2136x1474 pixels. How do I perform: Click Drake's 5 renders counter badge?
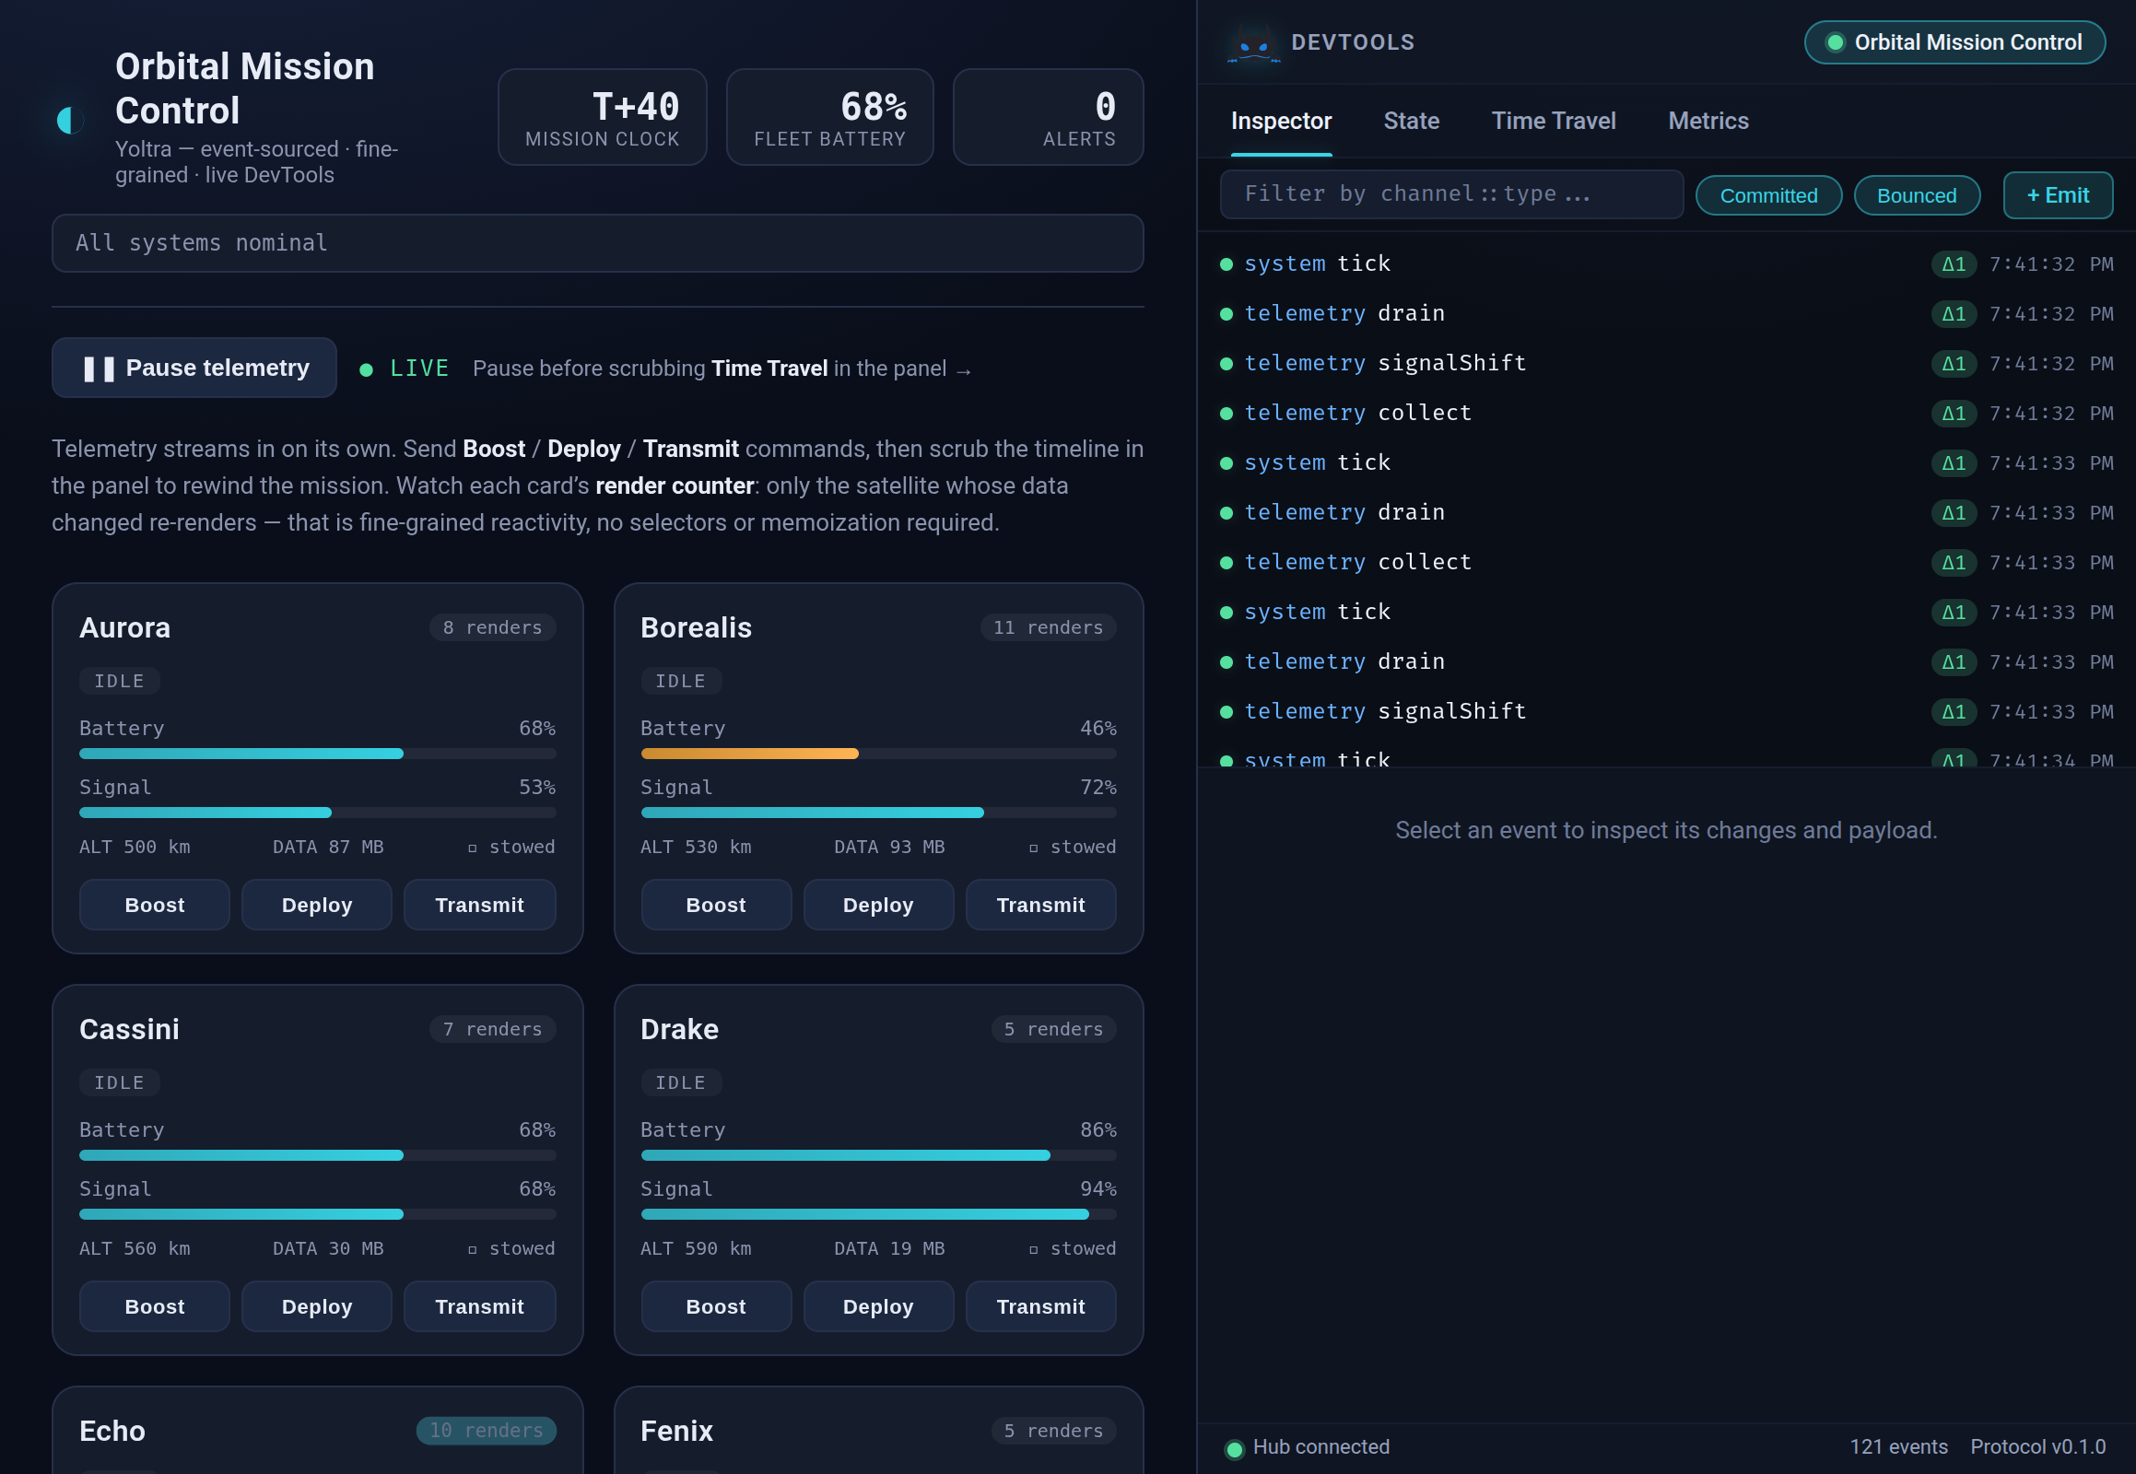[1053, 1029]
